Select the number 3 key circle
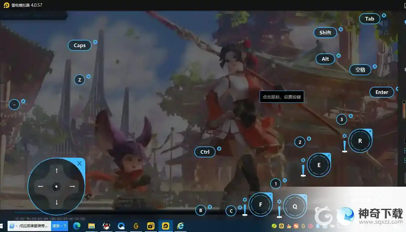 pyautogui.click(x=342, y=119)
